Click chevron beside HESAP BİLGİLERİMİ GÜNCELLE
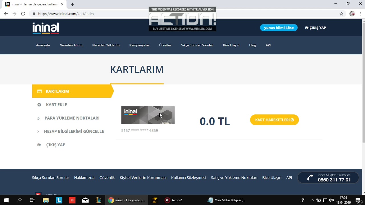The image size is (365, 205). coord(38,132)
